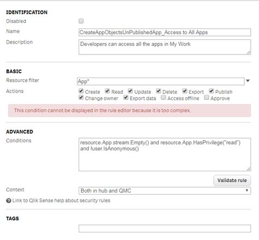Uncheck the Delete action checkbox

tap(158, 91)
